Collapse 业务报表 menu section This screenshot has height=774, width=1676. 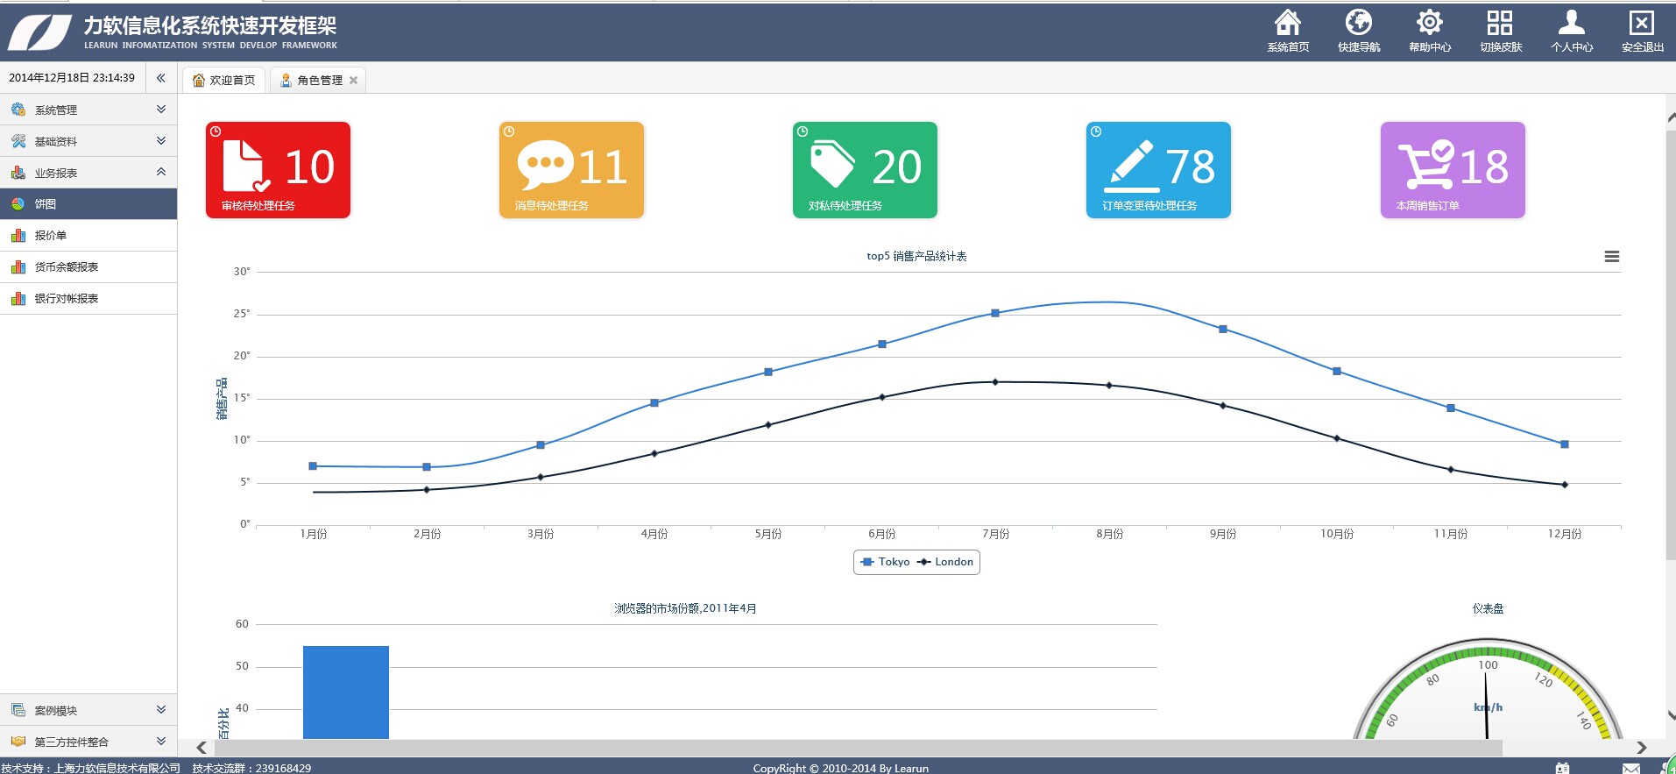[88, 173]
